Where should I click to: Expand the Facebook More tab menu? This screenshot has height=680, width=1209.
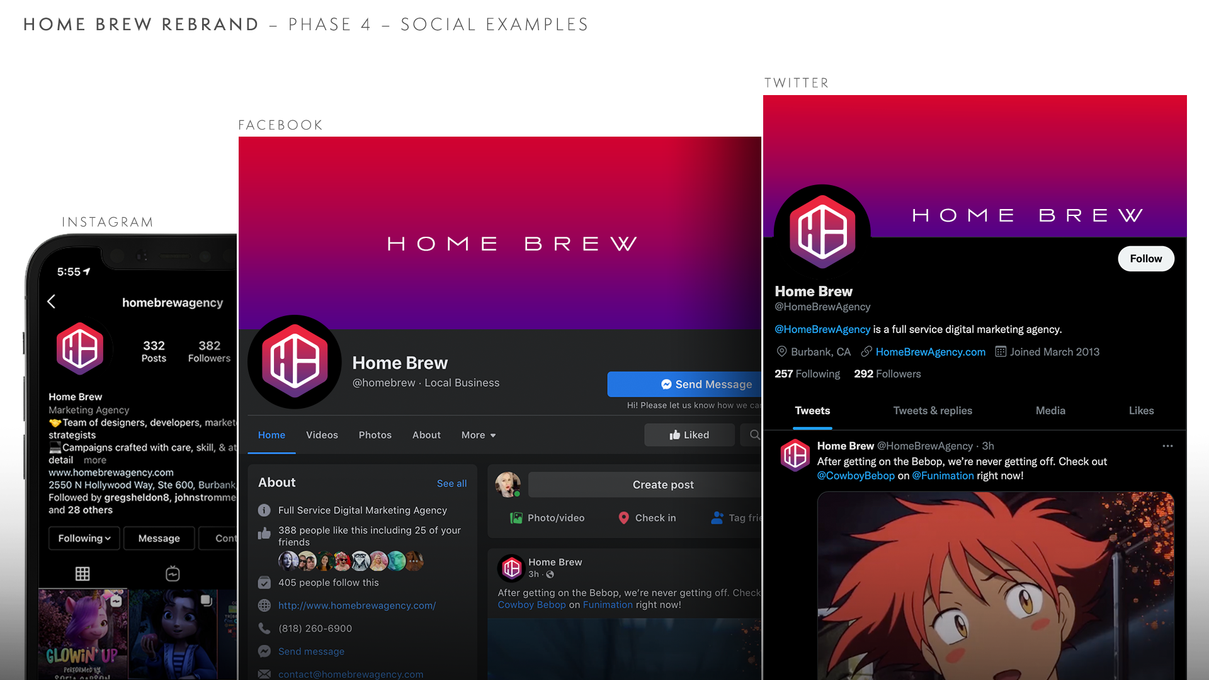point(479,435)
